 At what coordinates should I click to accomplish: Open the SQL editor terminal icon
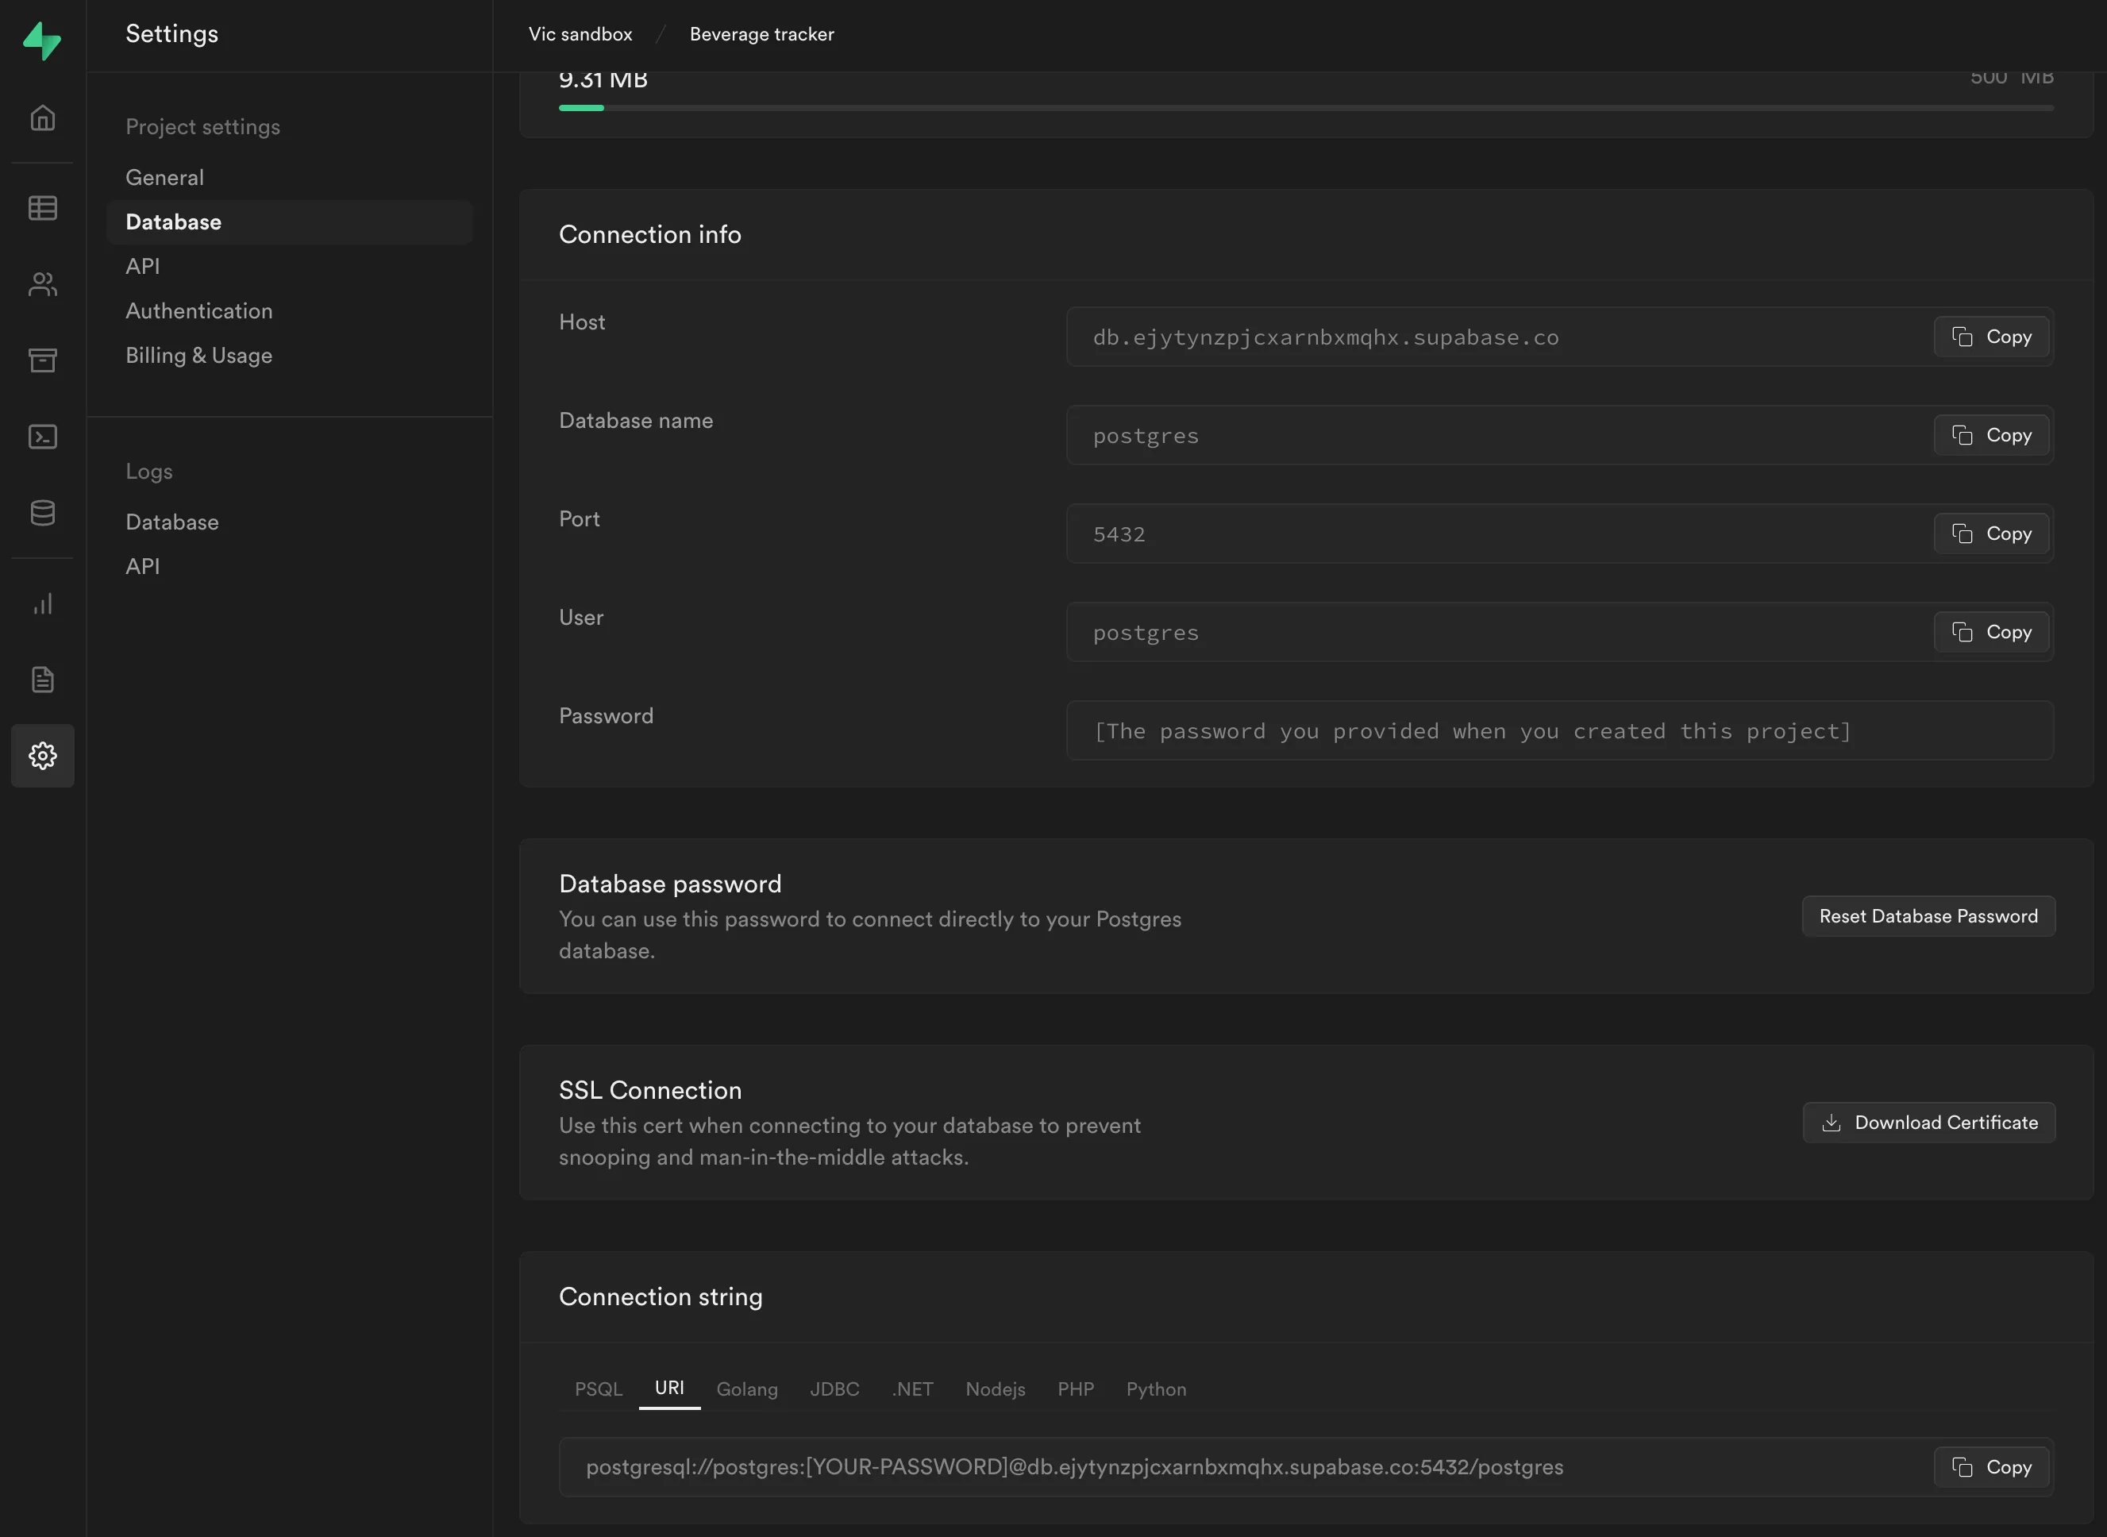pos(43,437)
